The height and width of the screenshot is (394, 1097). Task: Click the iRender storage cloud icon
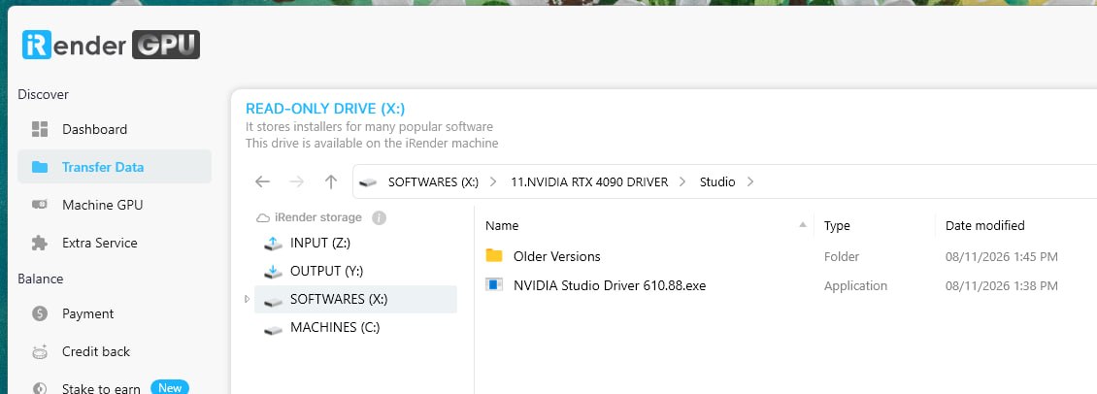point(263,217)
